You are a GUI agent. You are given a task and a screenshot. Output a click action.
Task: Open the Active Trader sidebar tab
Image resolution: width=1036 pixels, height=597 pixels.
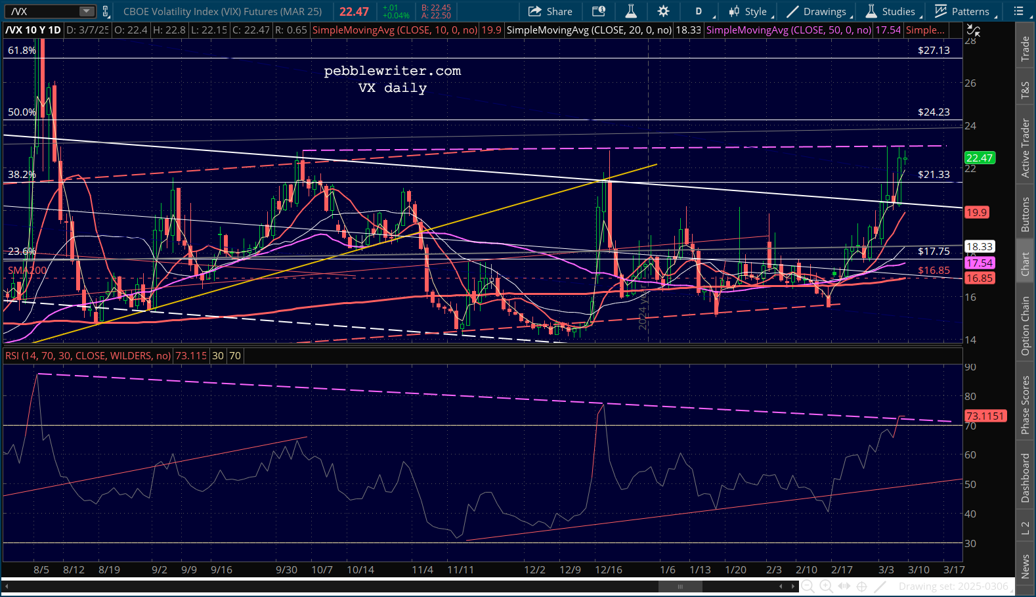[x=1025, y=148]
